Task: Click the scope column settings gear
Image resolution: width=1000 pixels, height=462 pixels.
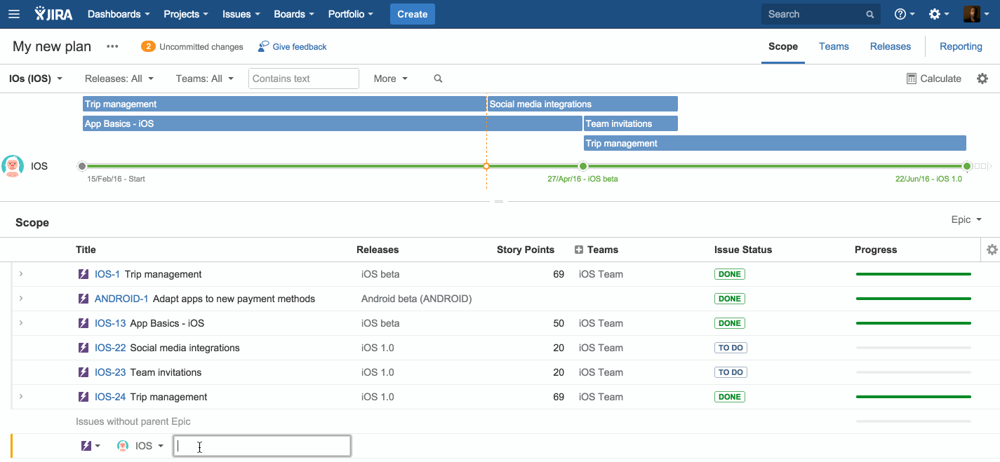Action: coord(992,250)
